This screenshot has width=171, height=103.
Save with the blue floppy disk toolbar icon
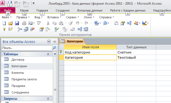(x=17, y=23)
